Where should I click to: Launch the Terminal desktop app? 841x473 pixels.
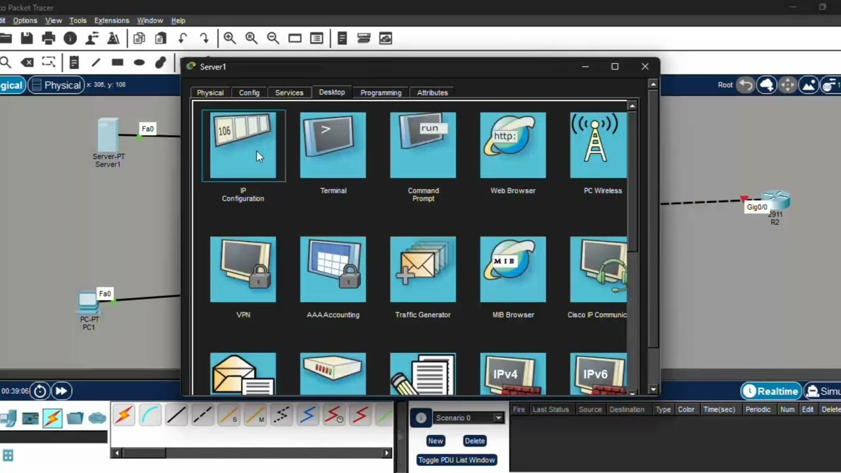click(333, 145)
